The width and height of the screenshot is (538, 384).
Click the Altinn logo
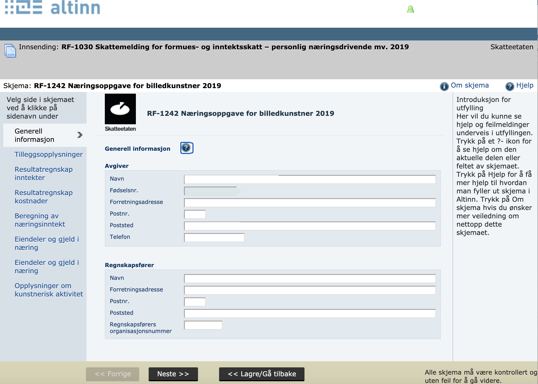coord(53,7)
